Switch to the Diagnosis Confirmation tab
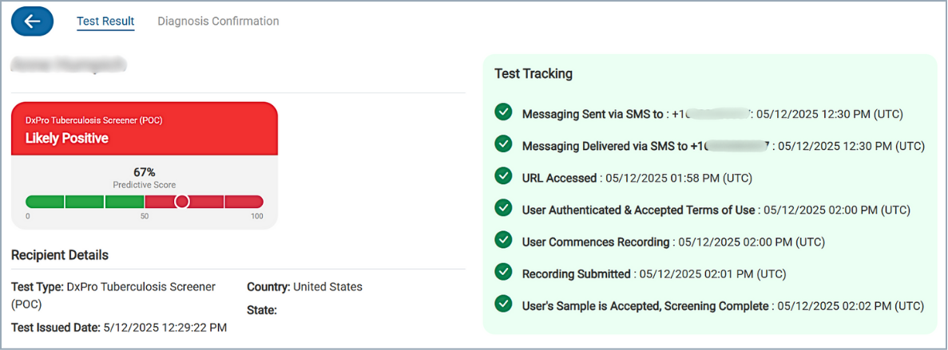Image resolution: width=948 pixels, height=350 pixels. 218,21
